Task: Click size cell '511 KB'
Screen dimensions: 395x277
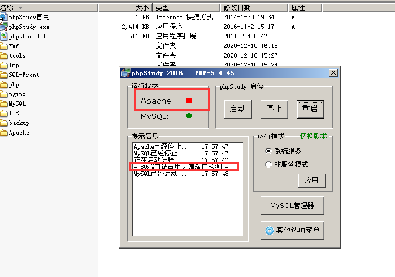Action: 138,36
